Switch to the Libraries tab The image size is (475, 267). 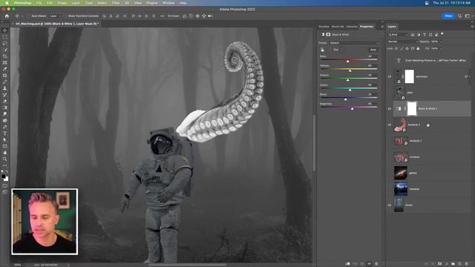(352, 27)
